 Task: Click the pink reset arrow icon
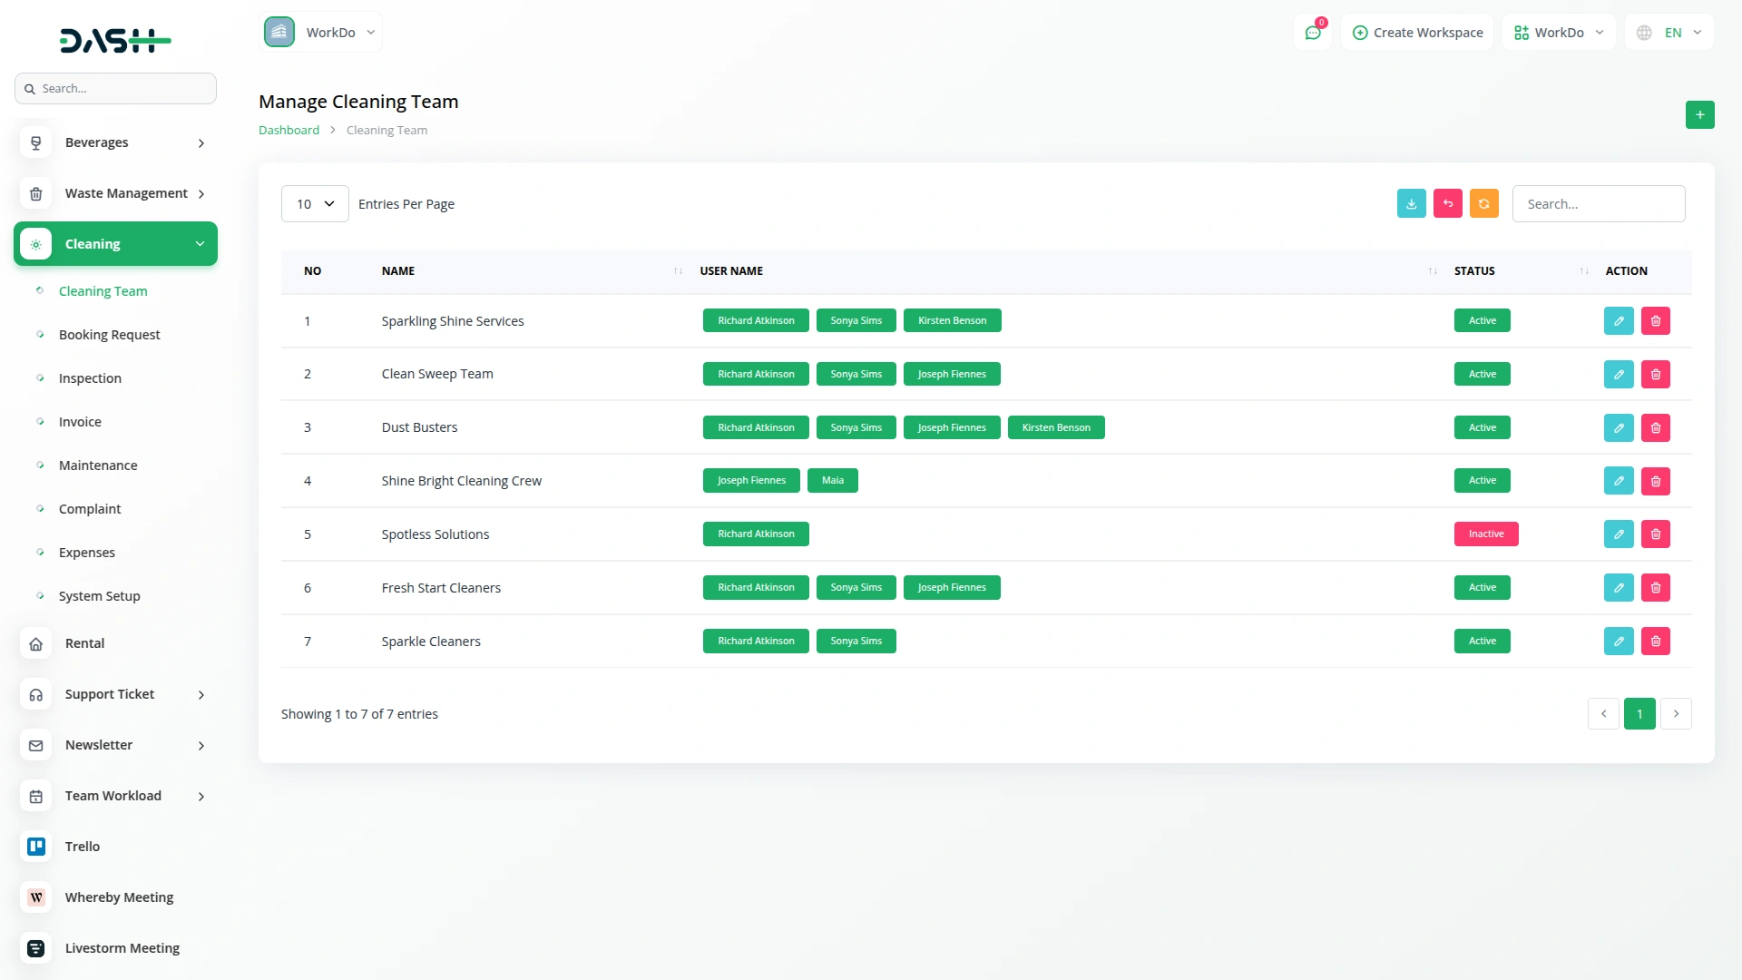[x=1447, y=204]
